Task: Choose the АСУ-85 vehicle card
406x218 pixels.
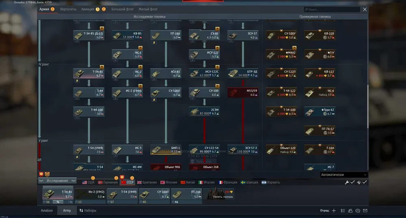Action: click(x=166, y=74)
